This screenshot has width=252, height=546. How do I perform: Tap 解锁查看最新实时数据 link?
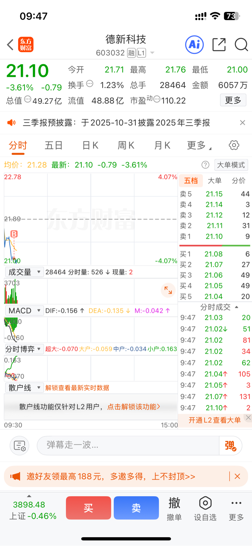coord(77,388)
